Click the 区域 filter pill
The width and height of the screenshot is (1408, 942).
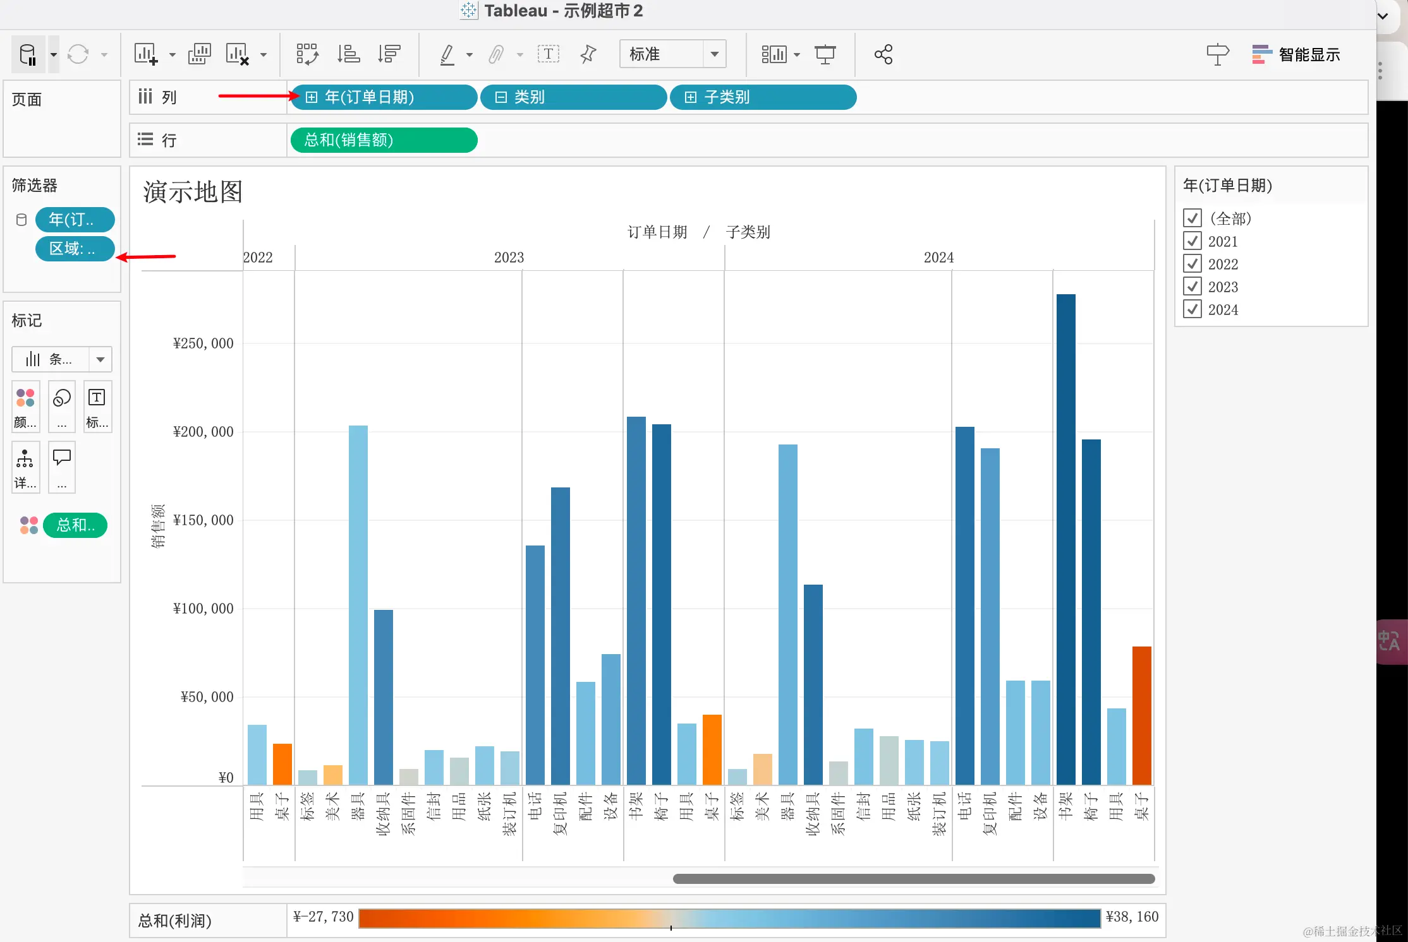pos(74,249)
